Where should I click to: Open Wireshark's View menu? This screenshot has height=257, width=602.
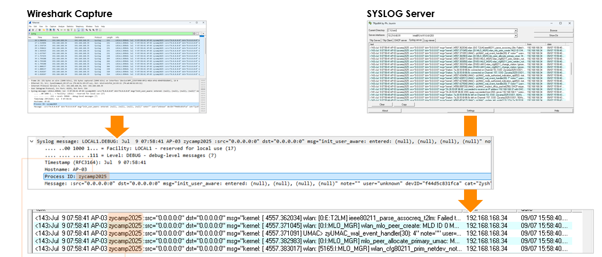(x=41, y=27)
